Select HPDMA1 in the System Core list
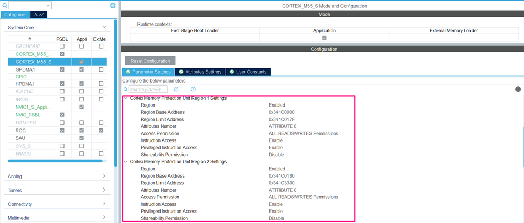Viewport: 524px width, 223px height. pos(25,84)
